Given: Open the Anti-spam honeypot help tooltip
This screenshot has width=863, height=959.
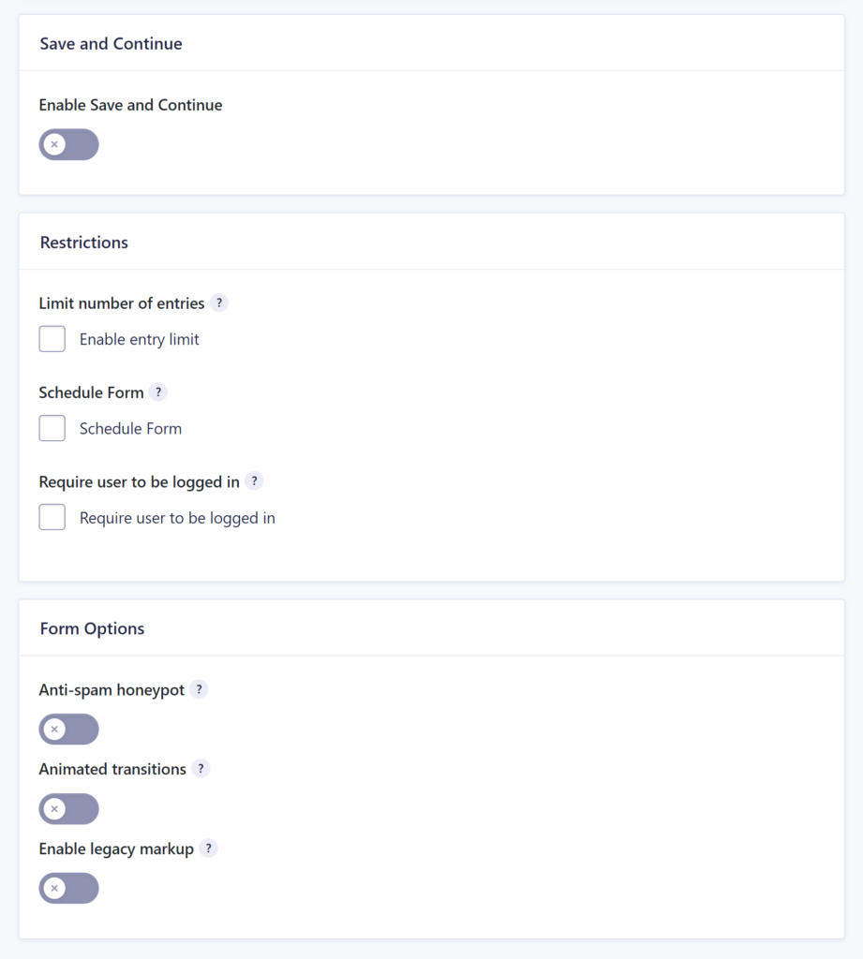Looking at the screenshot, I should [198, 689].
